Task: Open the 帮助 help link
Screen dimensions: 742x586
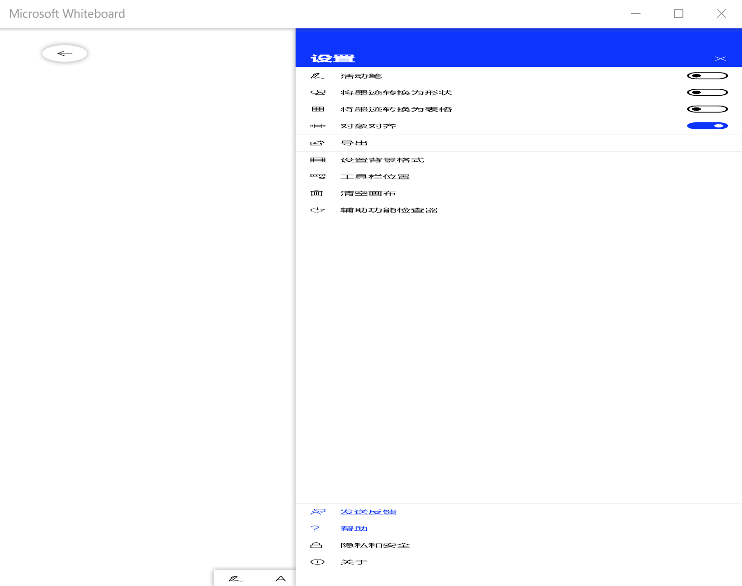Action: [354, 529]
